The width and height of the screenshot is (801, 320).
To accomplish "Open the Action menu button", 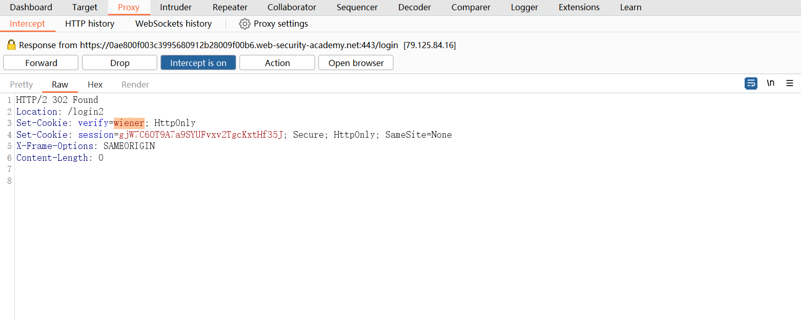I will [x=277, y=63].
